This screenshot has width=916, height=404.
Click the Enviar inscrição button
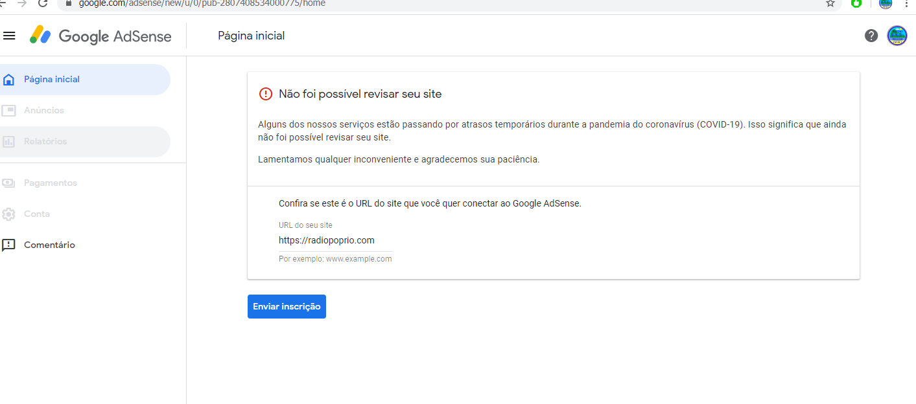tap(287, 307)
